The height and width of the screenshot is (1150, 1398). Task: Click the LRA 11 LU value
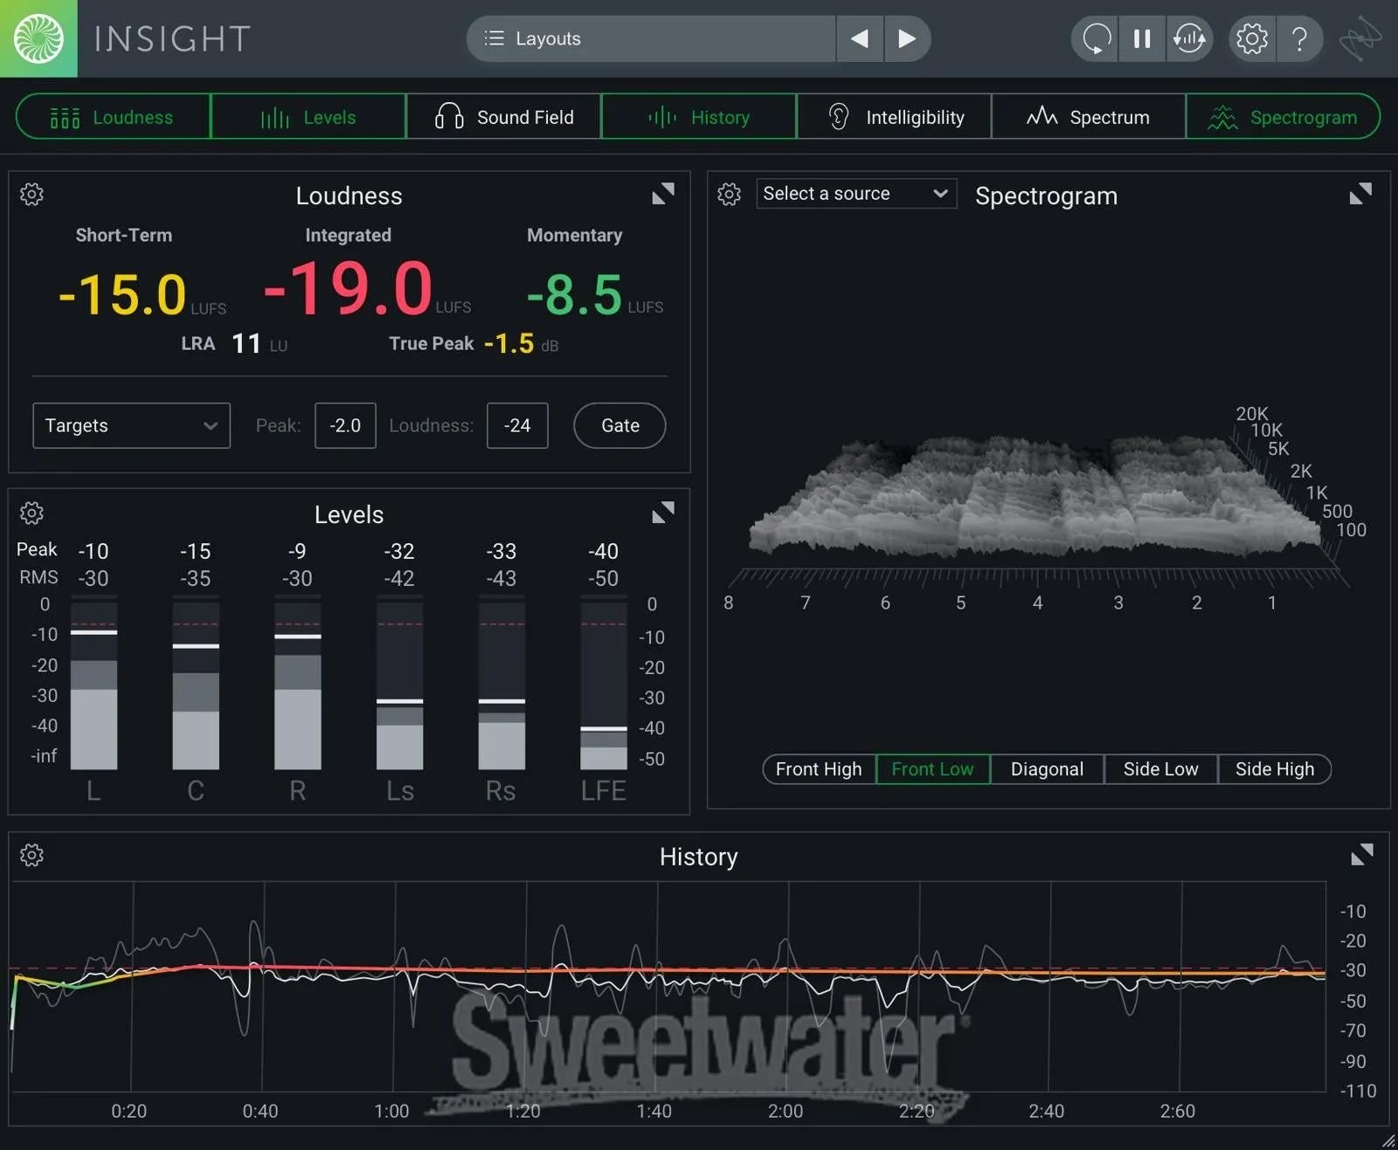click(246, 343)
